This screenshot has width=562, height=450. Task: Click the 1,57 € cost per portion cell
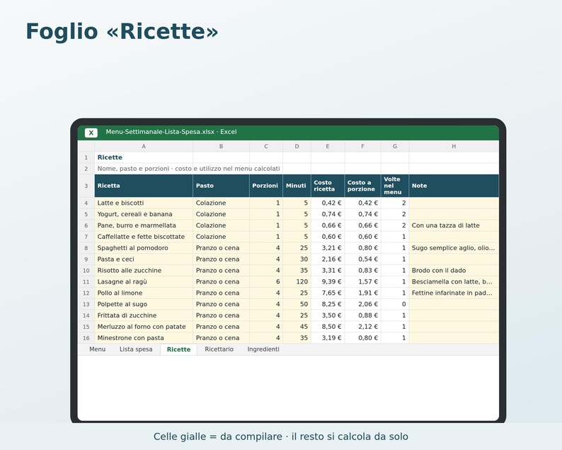pyautogui.click(x=362, y=282)
